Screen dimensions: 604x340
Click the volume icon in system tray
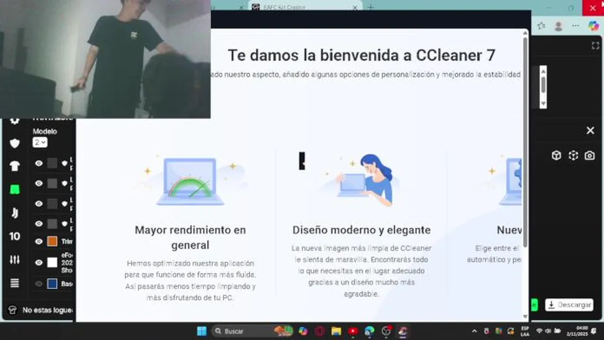coord(548,331)
